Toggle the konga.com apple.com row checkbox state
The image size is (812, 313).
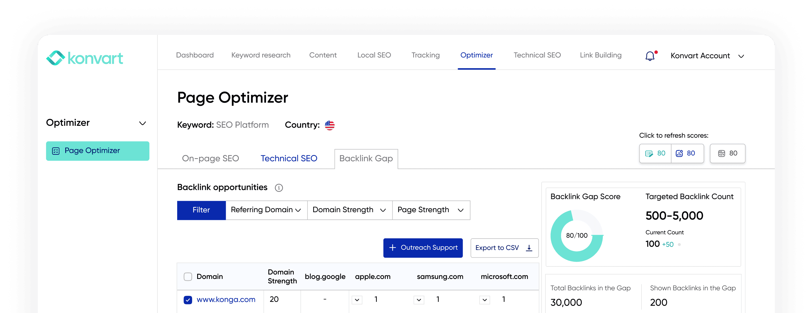[357, 299]
